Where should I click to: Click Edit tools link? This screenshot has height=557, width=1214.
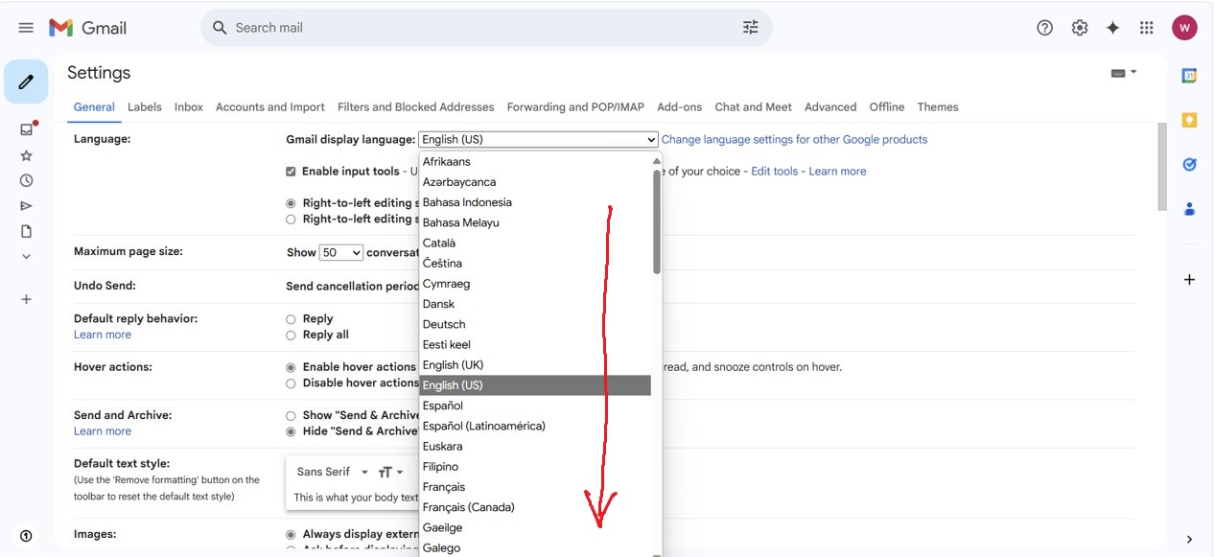coord(775,172)
